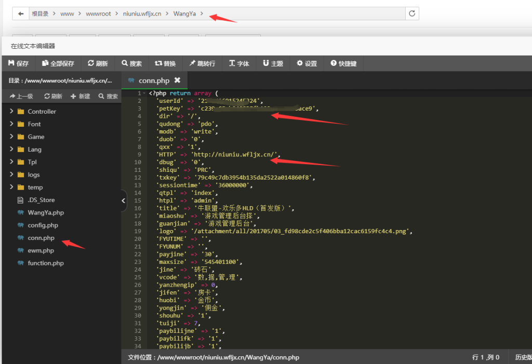Close the conn.php tab
The height and width of the screenshot is (364, 532).
[x=177, y=80]
